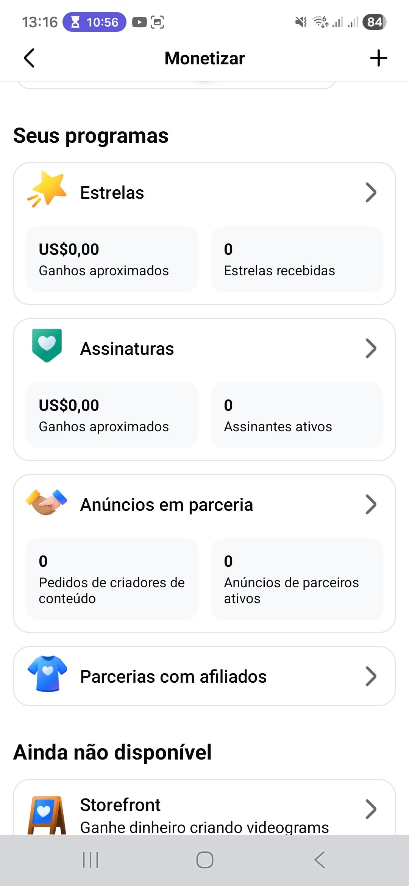Tap the green Assinaturas heart badge icon
This screenshot has height=886, width=409.
[47, 345]
